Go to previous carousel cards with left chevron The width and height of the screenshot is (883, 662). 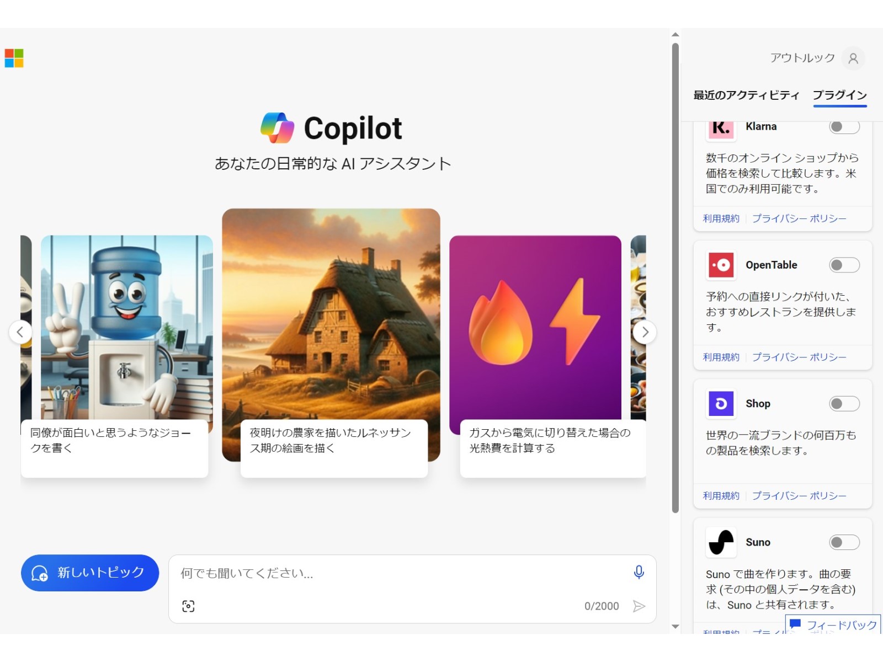(20, 332)
